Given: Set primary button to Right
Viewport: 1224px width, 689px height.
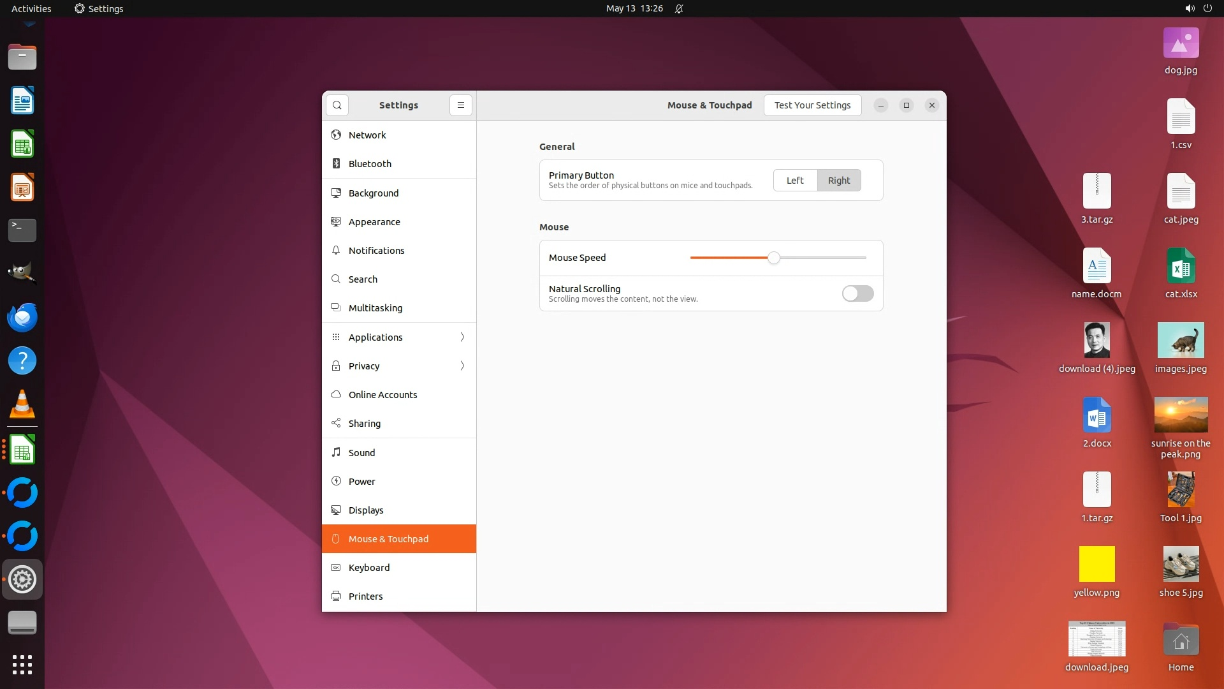Looking at the screenshot, I should tap(839, 181).
